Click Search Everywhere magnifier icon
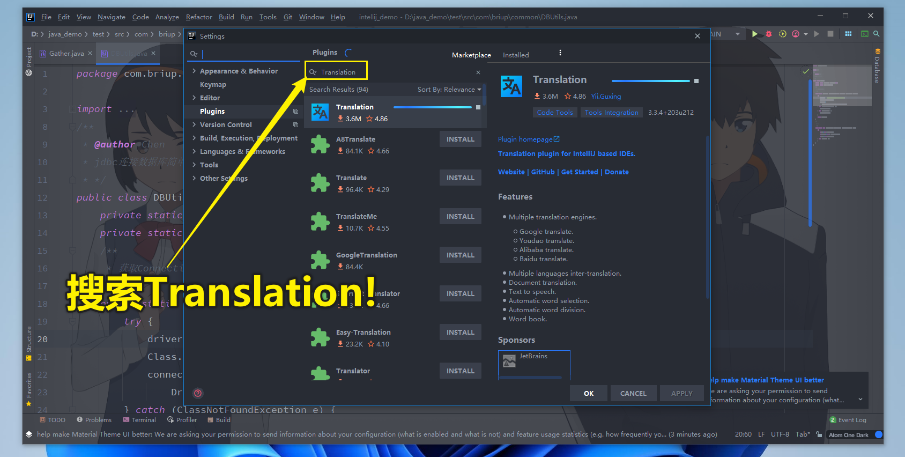The height and width of the screenshot is (457, 905). click(x=877, y=34)
